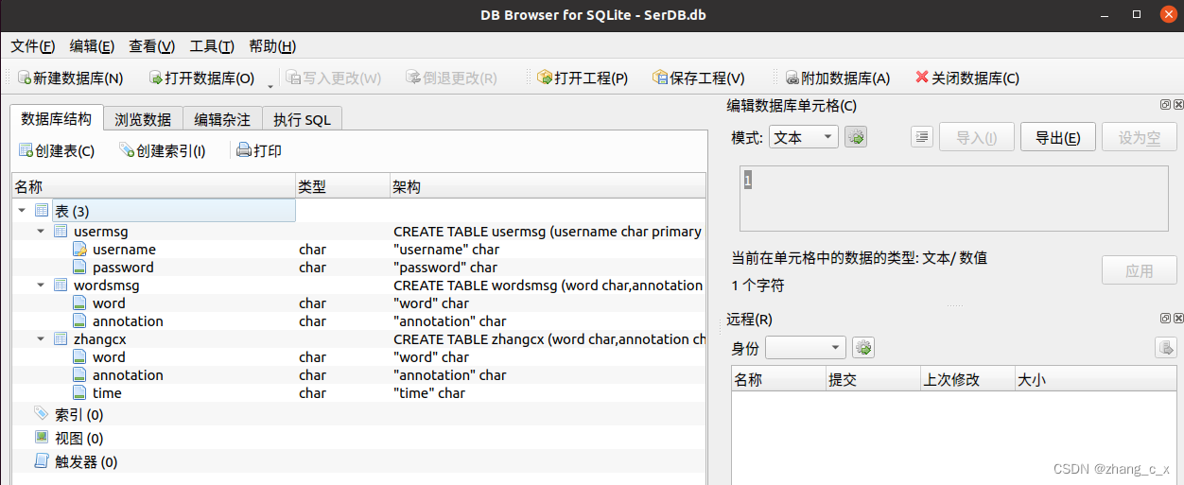Open the 文件(F) menu
Screen dimensions: 1184x485
33,45
